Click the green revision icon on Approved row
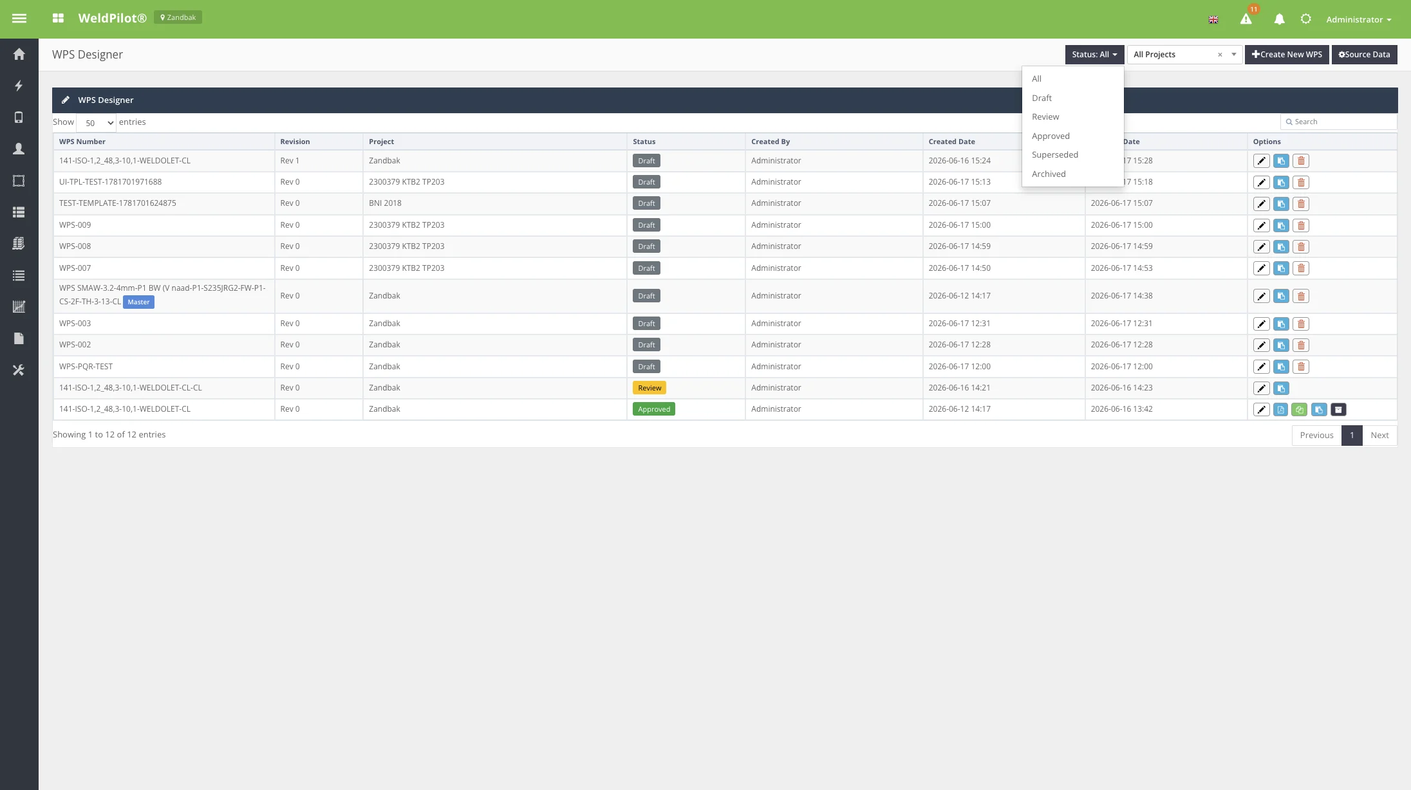 click(1300, 410)
